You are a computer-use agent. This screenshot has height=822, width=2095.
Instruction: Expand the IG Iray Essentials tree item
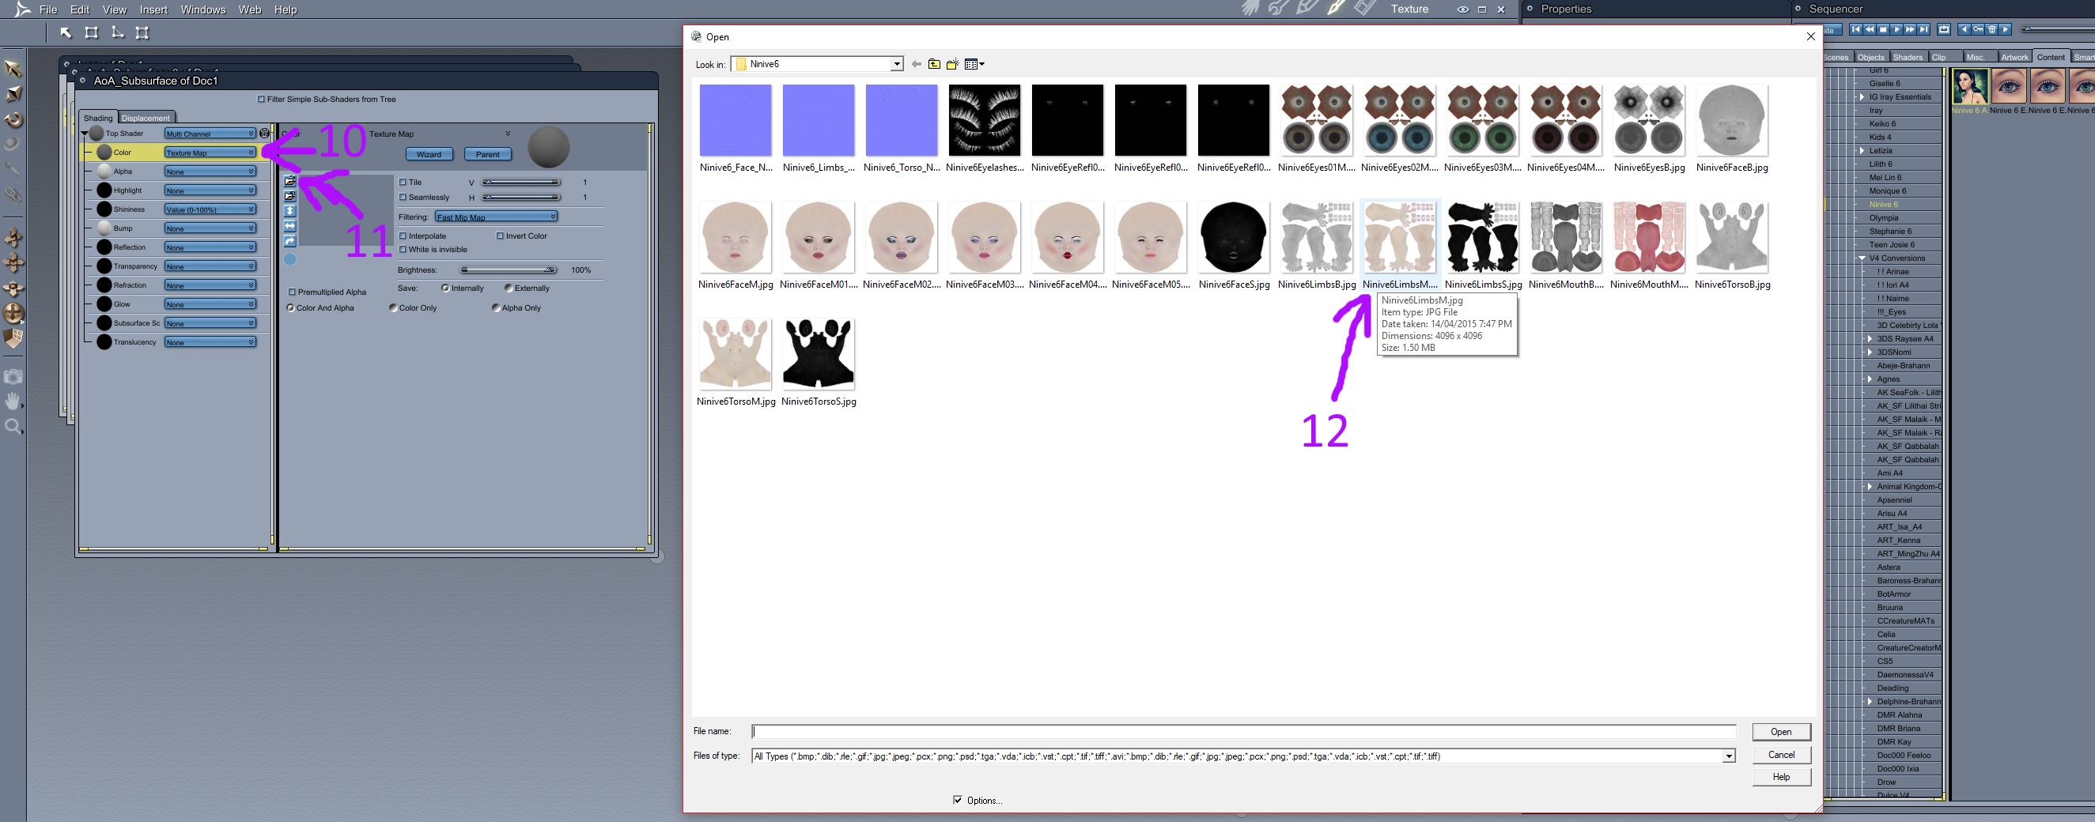click(1862, 96)
